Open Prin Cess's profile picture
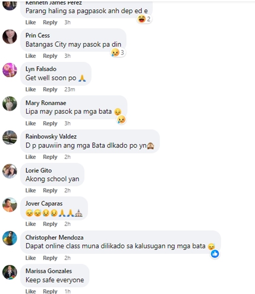 point(10,36)
